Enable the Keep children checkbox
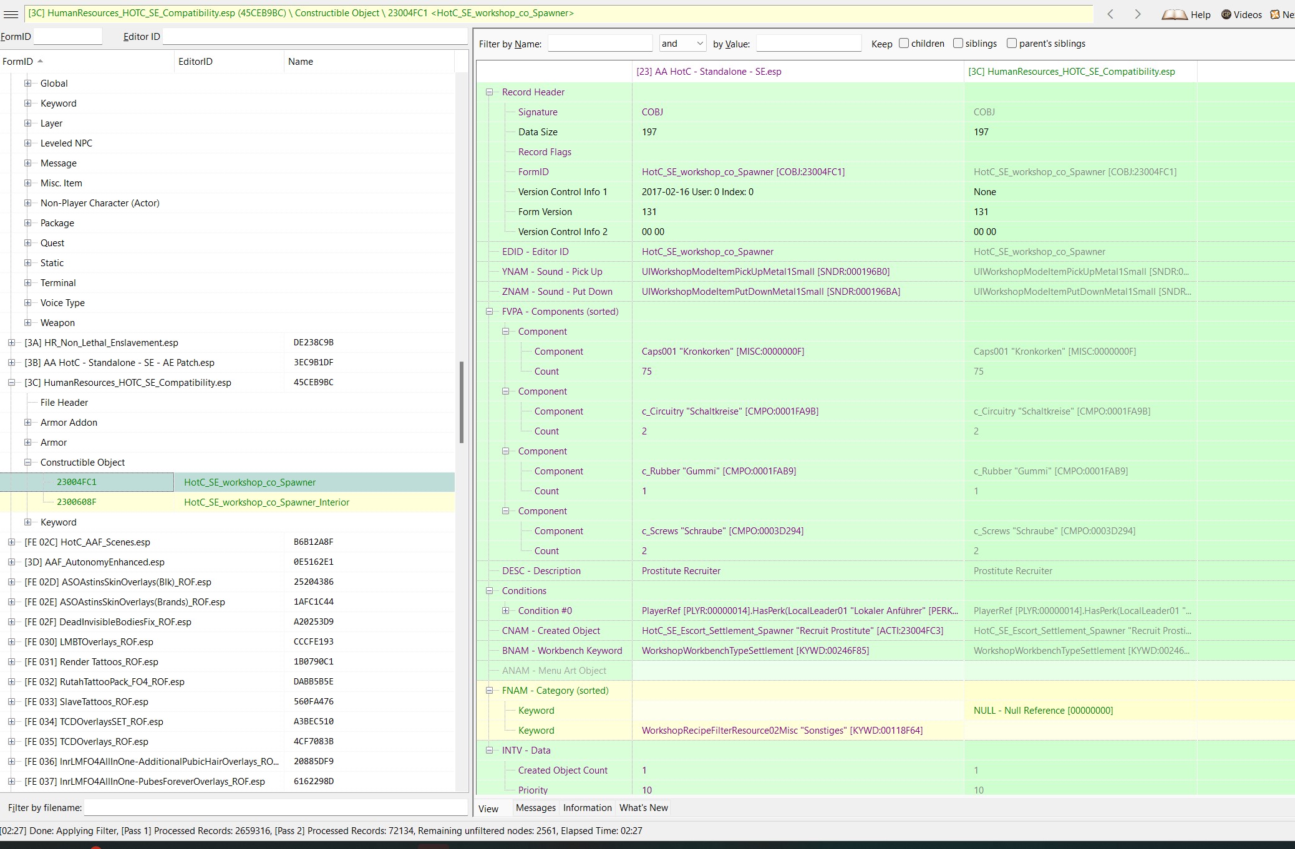Screen dimensions: 1295x849 click(x=904, y=43)
